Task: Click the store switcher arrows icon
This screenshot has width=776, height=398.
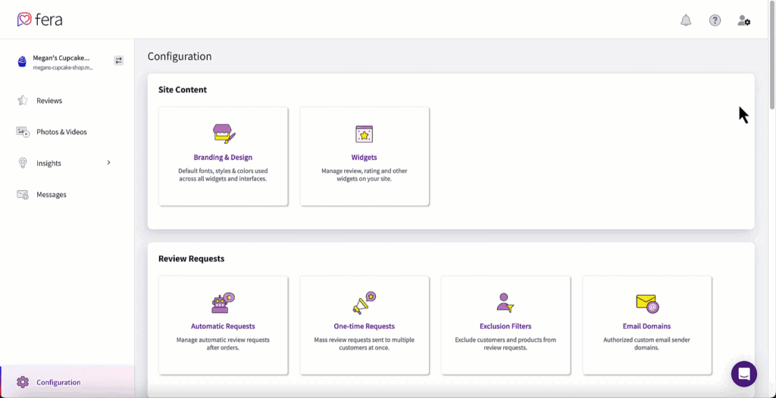Action: pyautogui.click(x=118, y=60)
